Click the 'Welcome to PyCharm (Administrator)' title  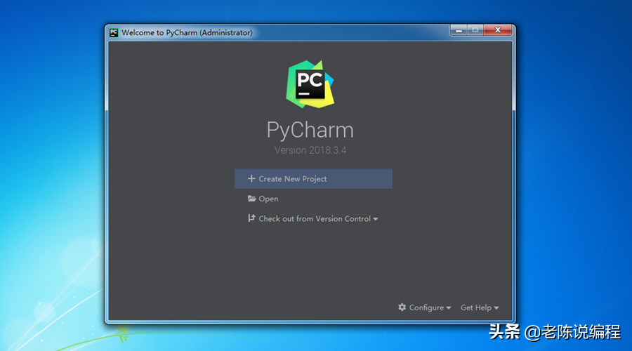pos(187,32)
